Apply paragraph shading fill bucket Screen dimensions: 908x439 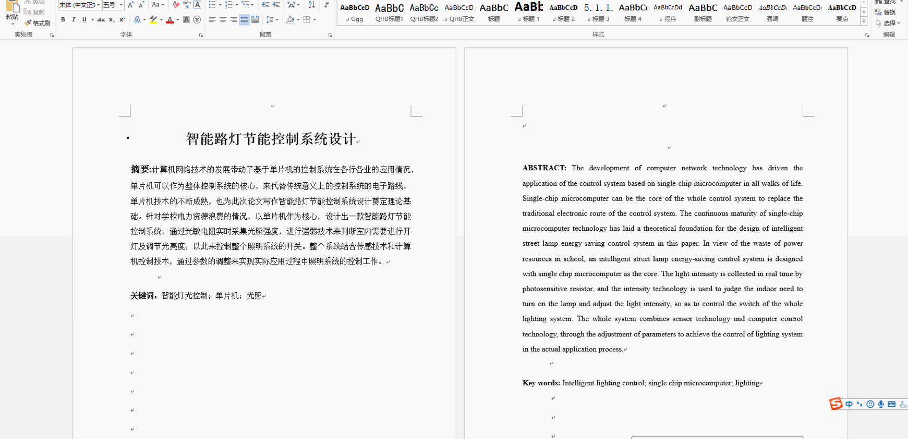pos(290,20)
